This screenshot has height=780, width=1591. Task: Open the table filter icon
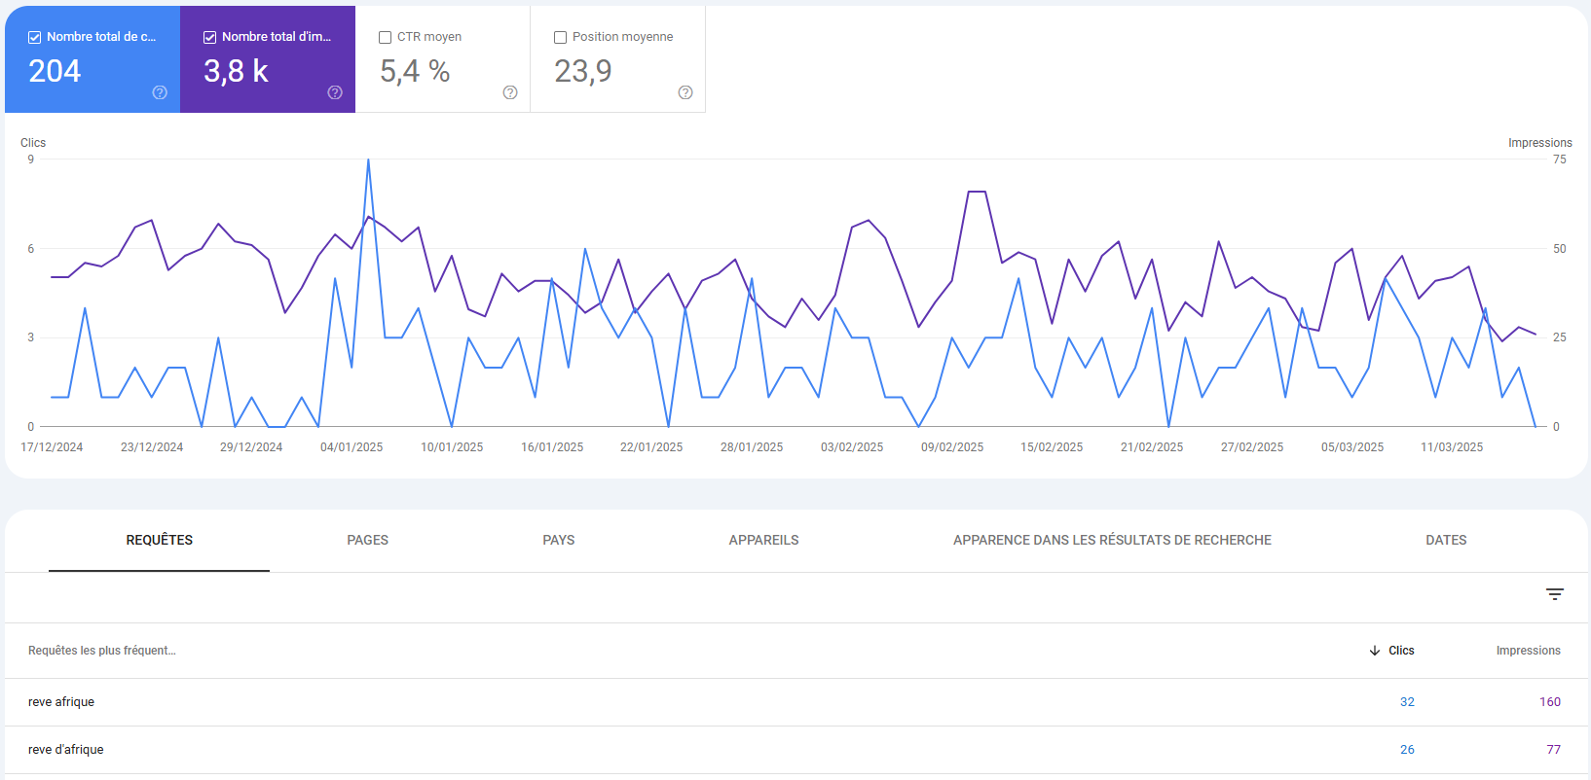[x=1555, y=594]
